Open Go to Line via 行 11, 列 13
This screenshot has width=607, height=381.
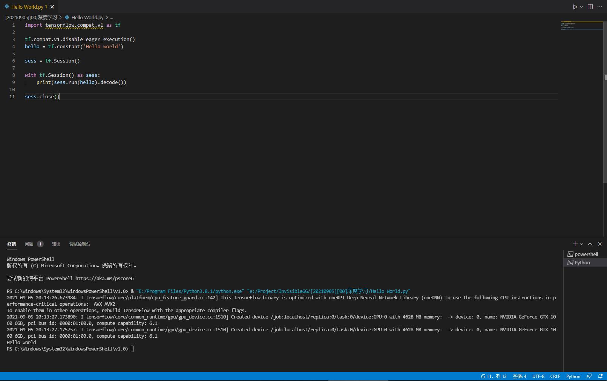(494, 376)
